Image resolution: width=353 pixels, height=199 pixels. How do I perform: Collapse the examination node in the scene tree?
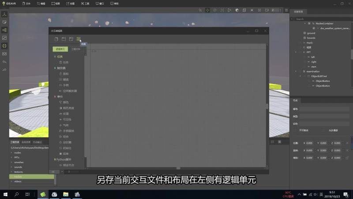pyautogui.click(x=296, y=71)
